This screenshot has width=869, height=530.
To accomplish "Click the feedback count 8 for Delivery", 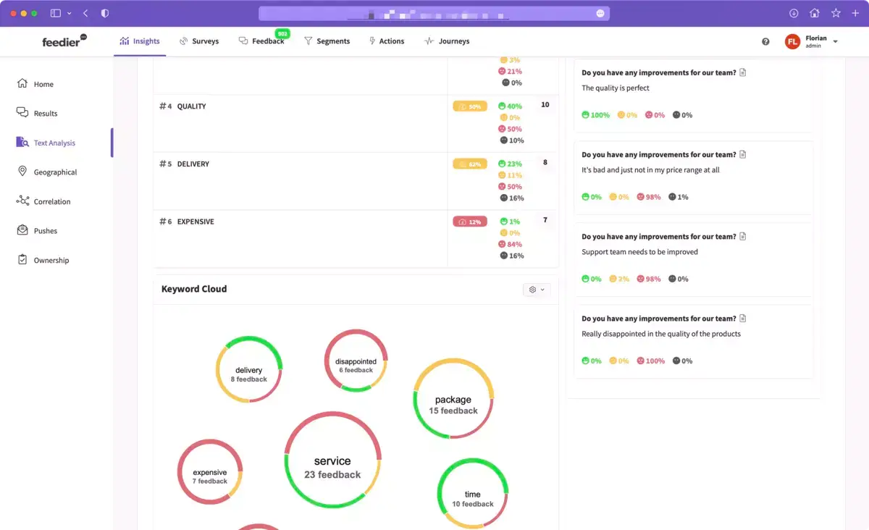I will click(545, 163).
